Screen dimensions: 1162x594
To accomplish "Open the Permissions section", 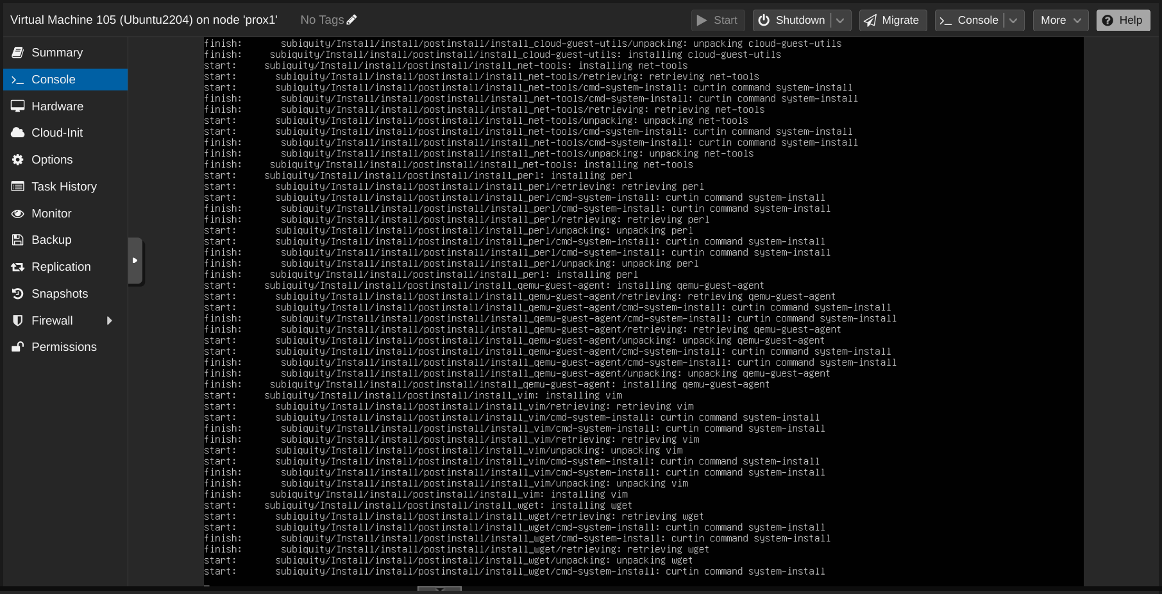I will 65,347.
